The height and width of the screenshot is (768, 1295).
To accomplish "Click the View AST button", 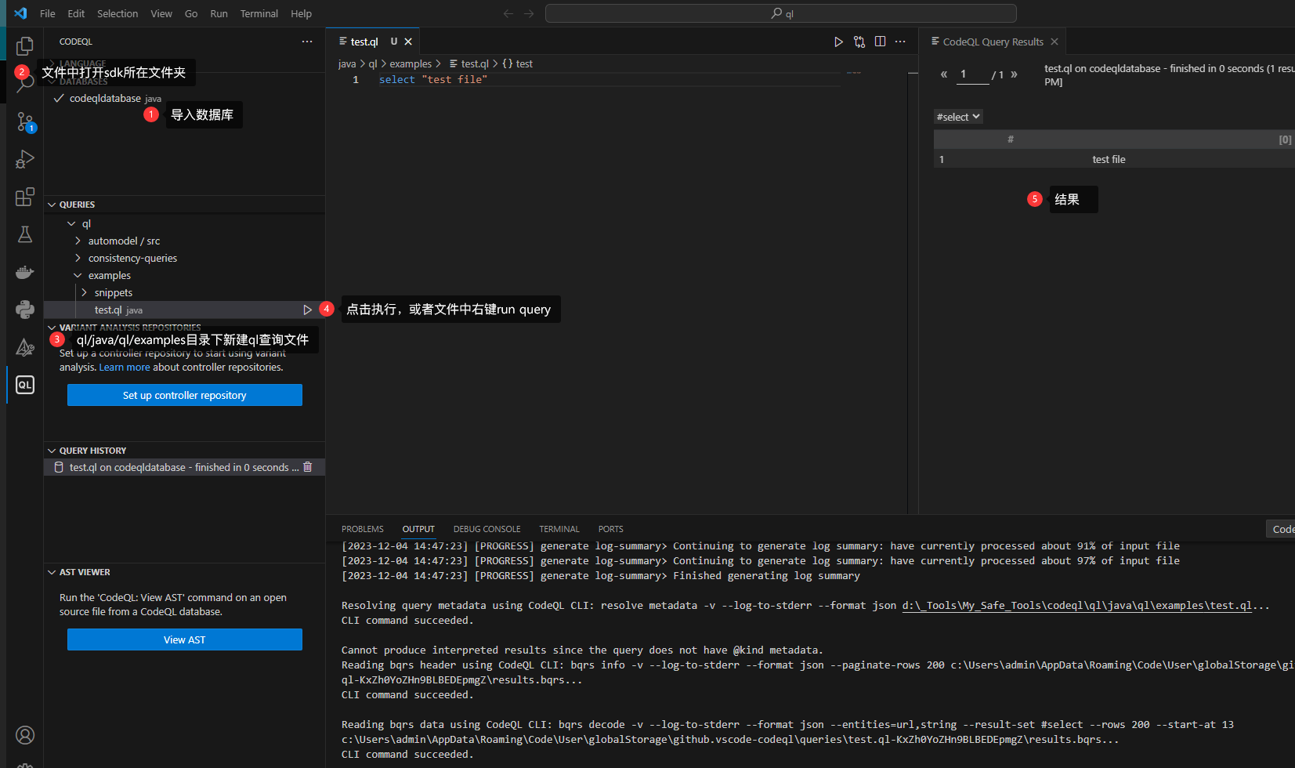I will pyautogui.click(x=185, y=639).
